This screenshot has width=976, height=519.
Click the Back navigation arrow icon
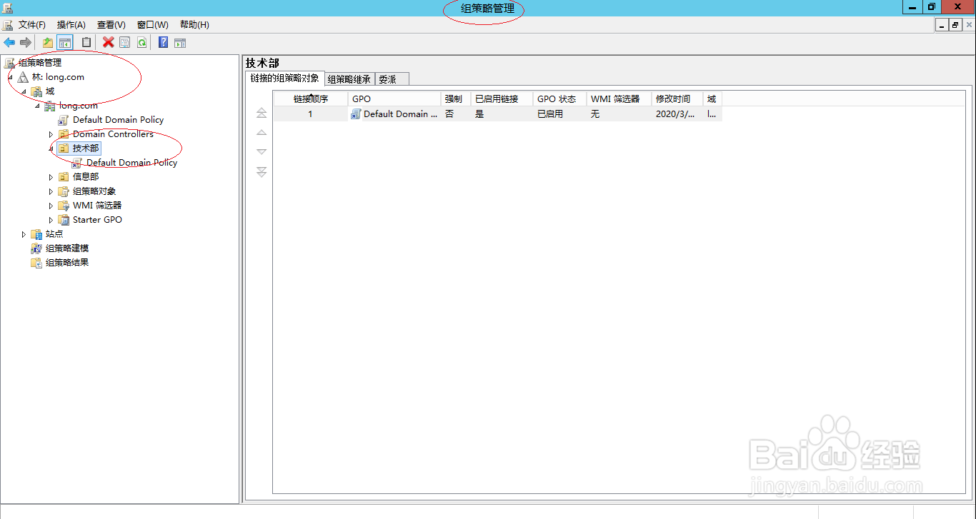pos(9,42)
